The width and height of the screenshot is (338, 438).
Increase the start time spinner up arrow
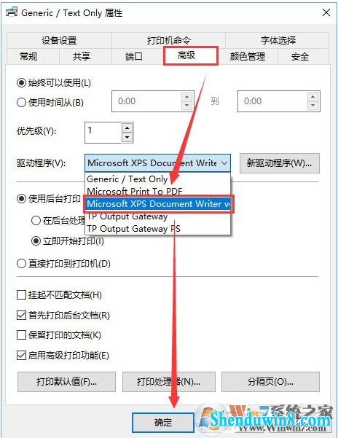point(186,97)
